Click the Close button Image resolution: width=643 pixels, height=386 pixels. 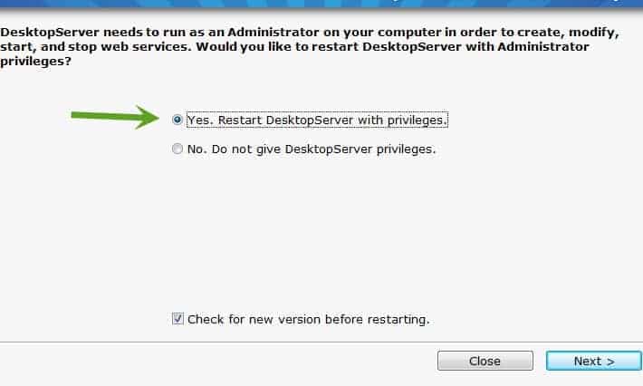(x=485, y=361)
